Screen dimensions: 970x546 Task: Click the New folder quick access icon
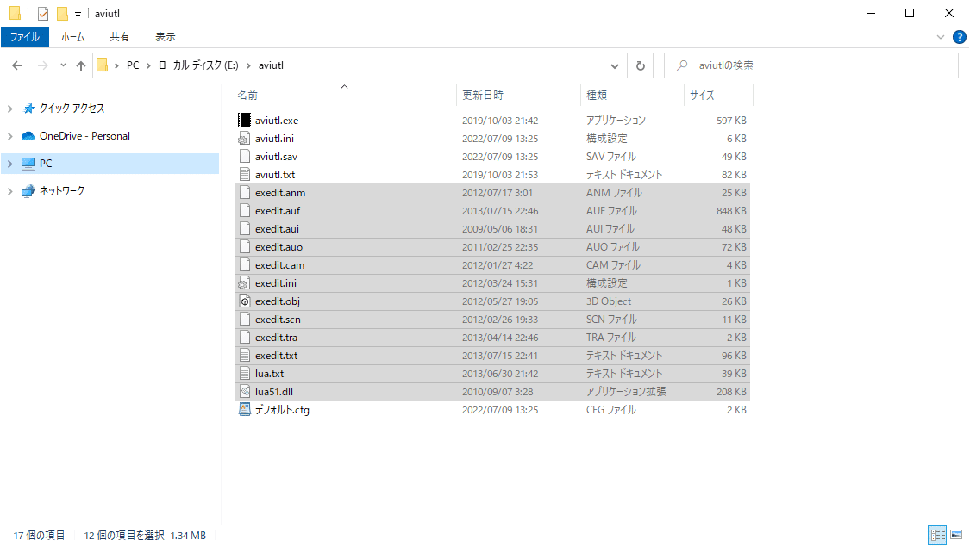click(x=62, y=13)
